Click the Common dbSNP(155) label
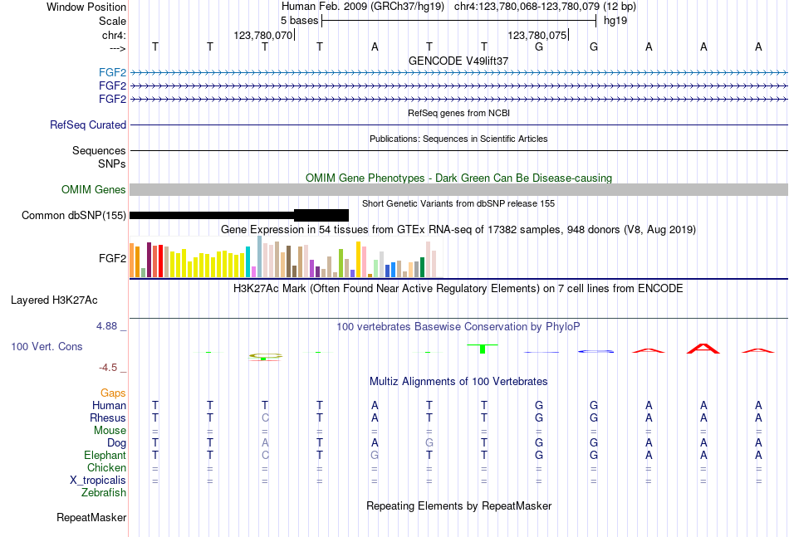The image size is (789, 537). pyautogui.click(x=73, y=215)
